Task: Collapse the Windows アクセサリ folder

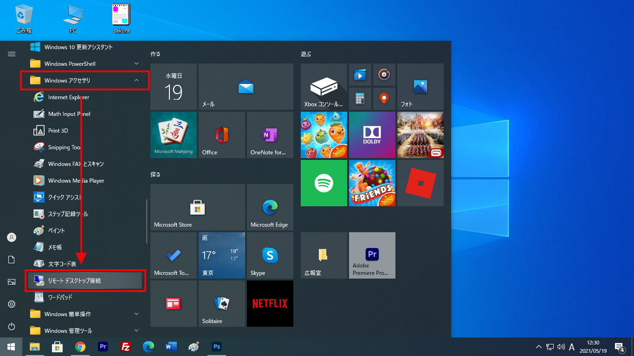Action: pyautogui.click(x=85, y=81)
